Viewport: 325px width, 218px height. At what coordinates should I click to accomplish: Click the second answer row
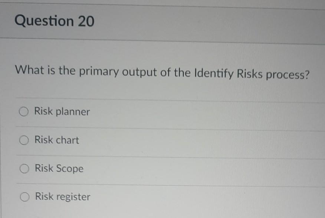162,140
